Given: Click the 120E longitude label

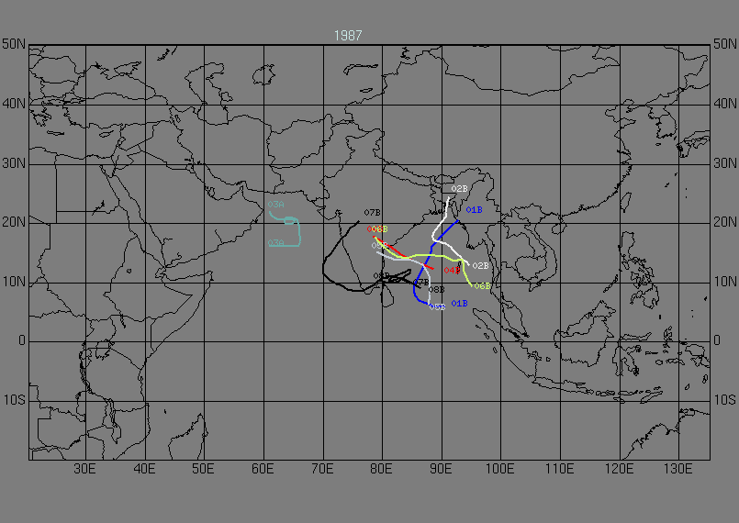Looking at the screenshot, I should point(619,468).
